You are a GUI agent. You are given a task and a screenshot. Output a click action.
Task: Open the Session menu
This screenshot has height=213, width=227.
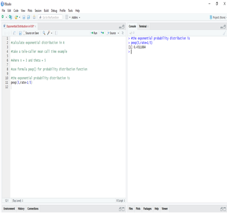[38, 11]
